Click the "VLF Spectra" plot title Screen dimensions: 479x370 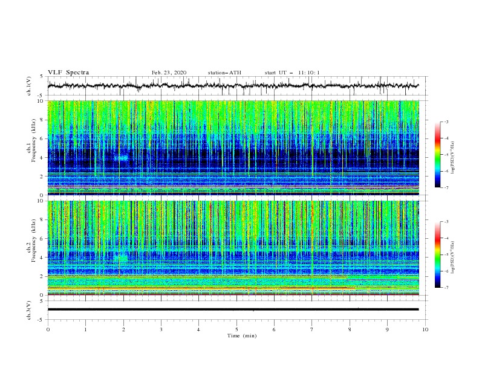(68, 73)
